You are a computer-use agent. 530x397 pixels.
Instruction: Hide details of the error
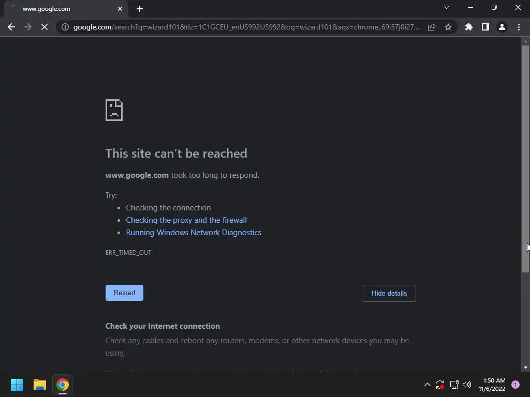389,294
